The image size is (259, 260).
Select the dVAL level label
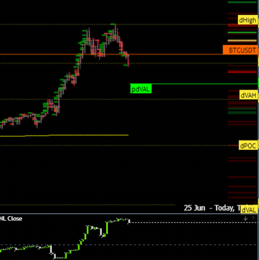[x=249, y=209]
